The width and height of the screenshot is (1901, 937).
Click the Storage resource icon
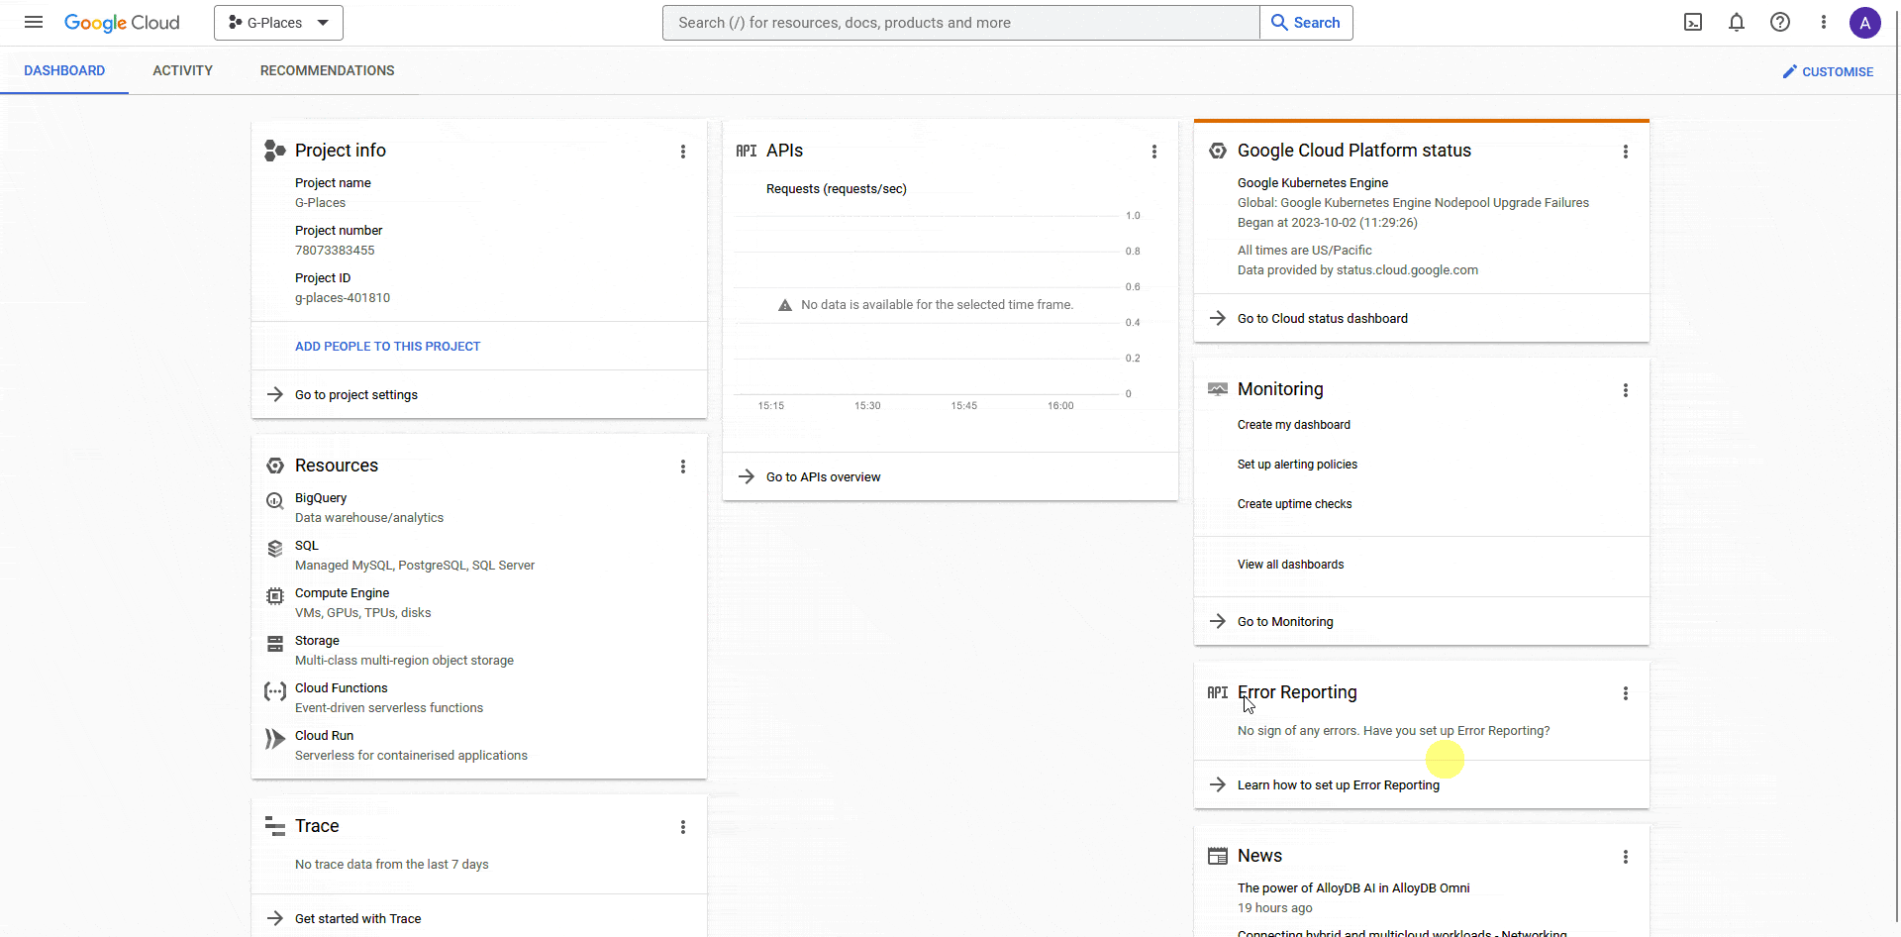[x=275, y=644]
